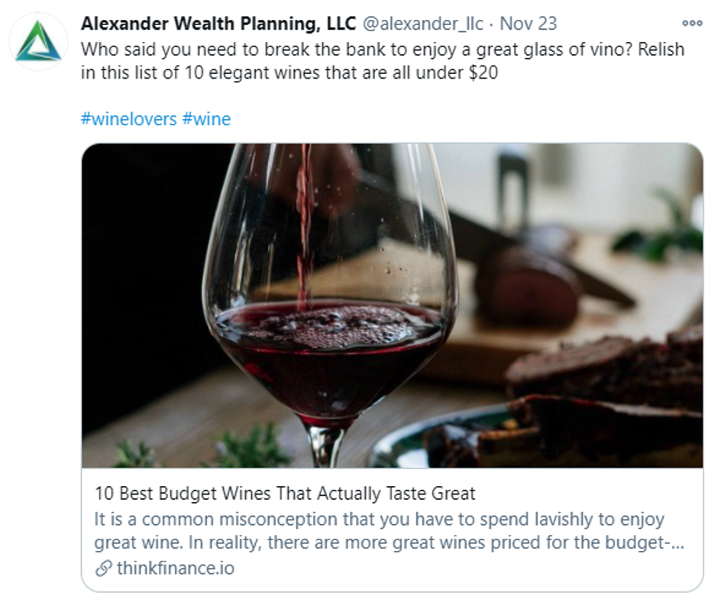Click the tweet text 'Who said you need'
Screen dimensions: 721x599
point(144,50)
